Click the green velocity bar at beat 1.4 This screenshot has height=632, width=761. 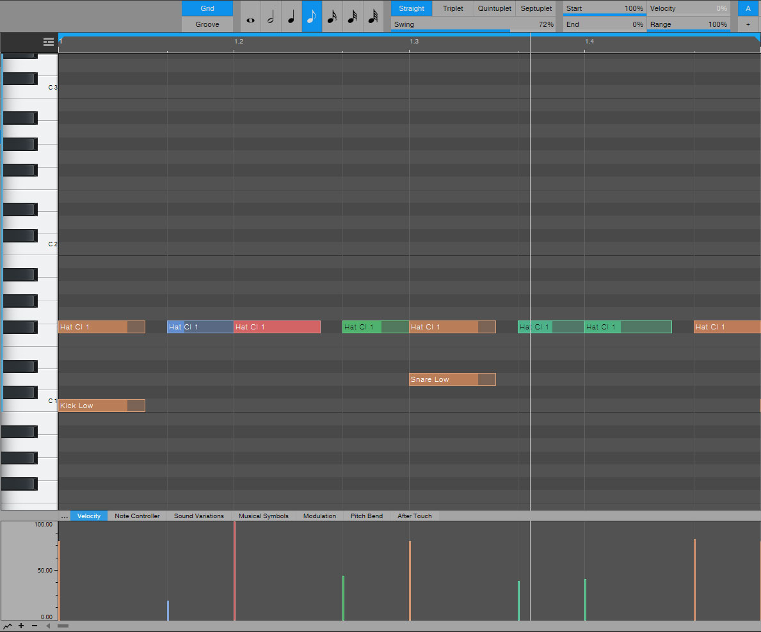(x=585, y=599)
